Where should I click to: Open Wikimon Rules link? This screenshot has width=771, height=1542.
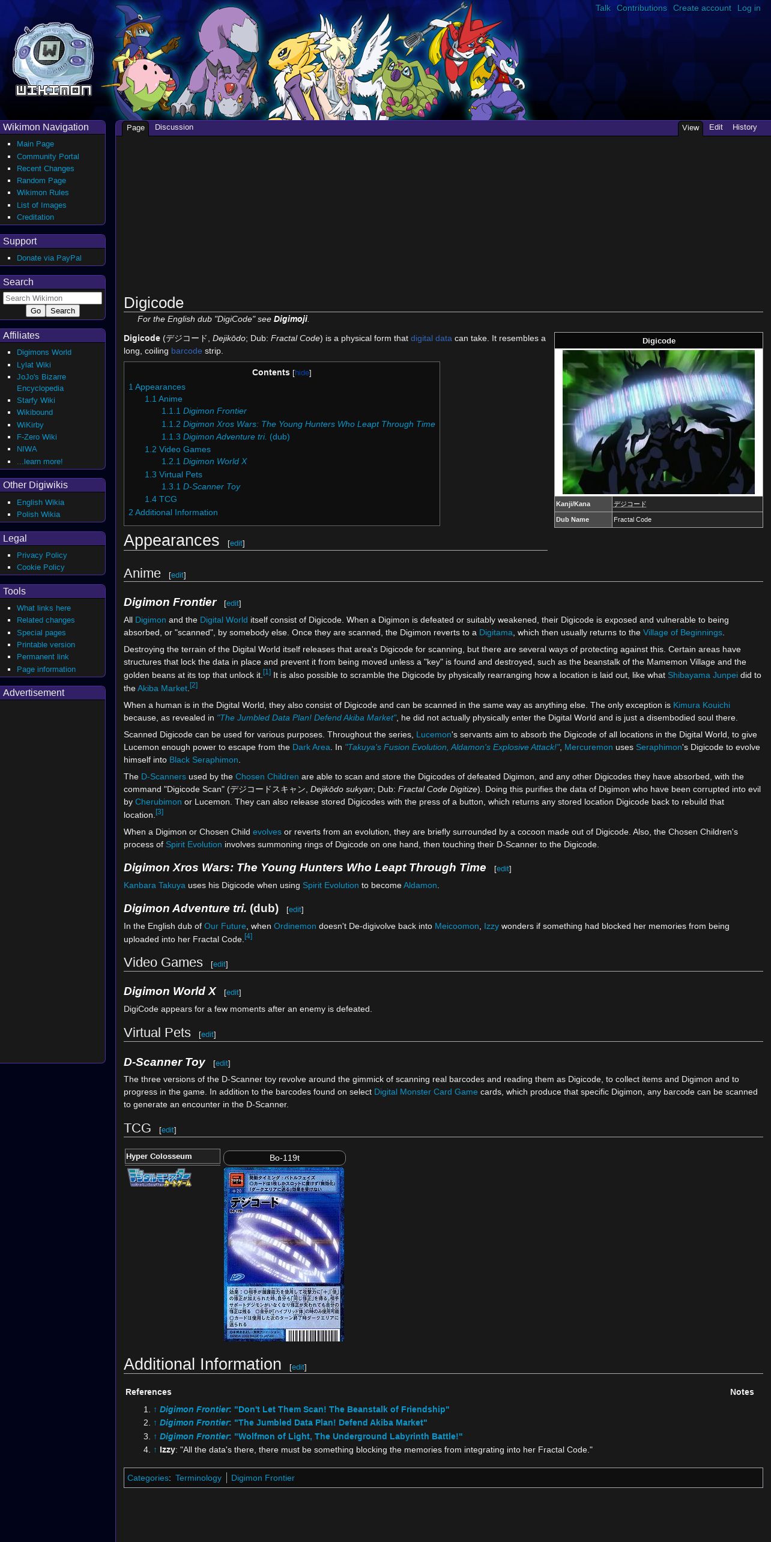click(x=43, y=193)
